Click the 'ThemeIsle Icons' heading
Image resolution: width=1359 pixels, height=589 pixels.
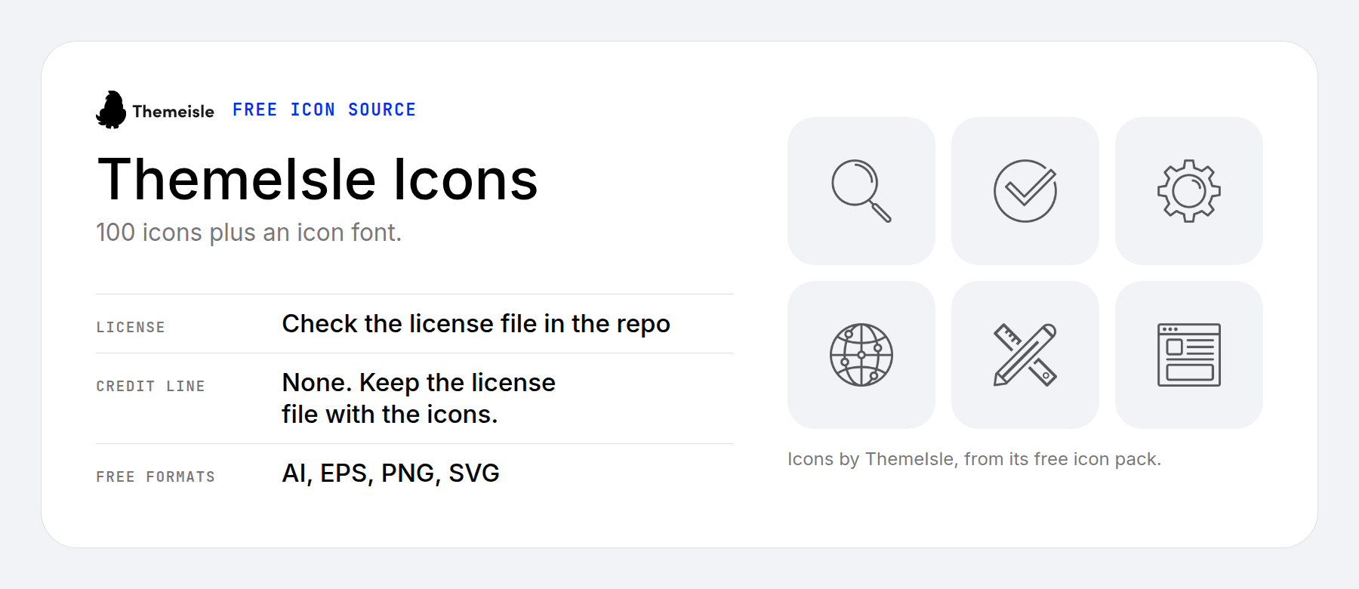[317, 180]
